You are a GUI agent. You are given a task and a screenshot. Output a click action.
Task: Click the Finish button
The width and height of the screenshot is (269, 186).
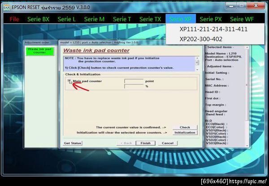click(x=145, y=143)
